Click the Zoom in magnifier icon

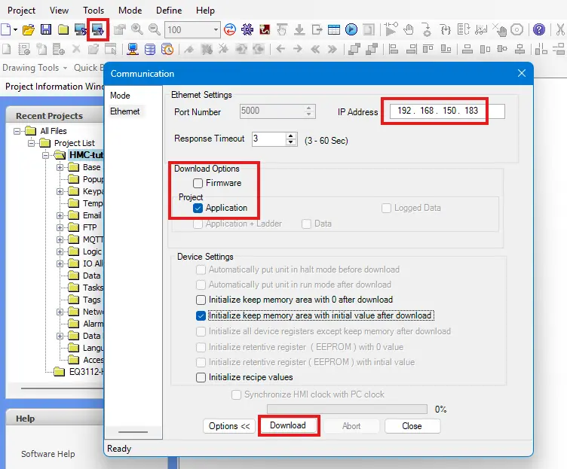tap(137, 30)
